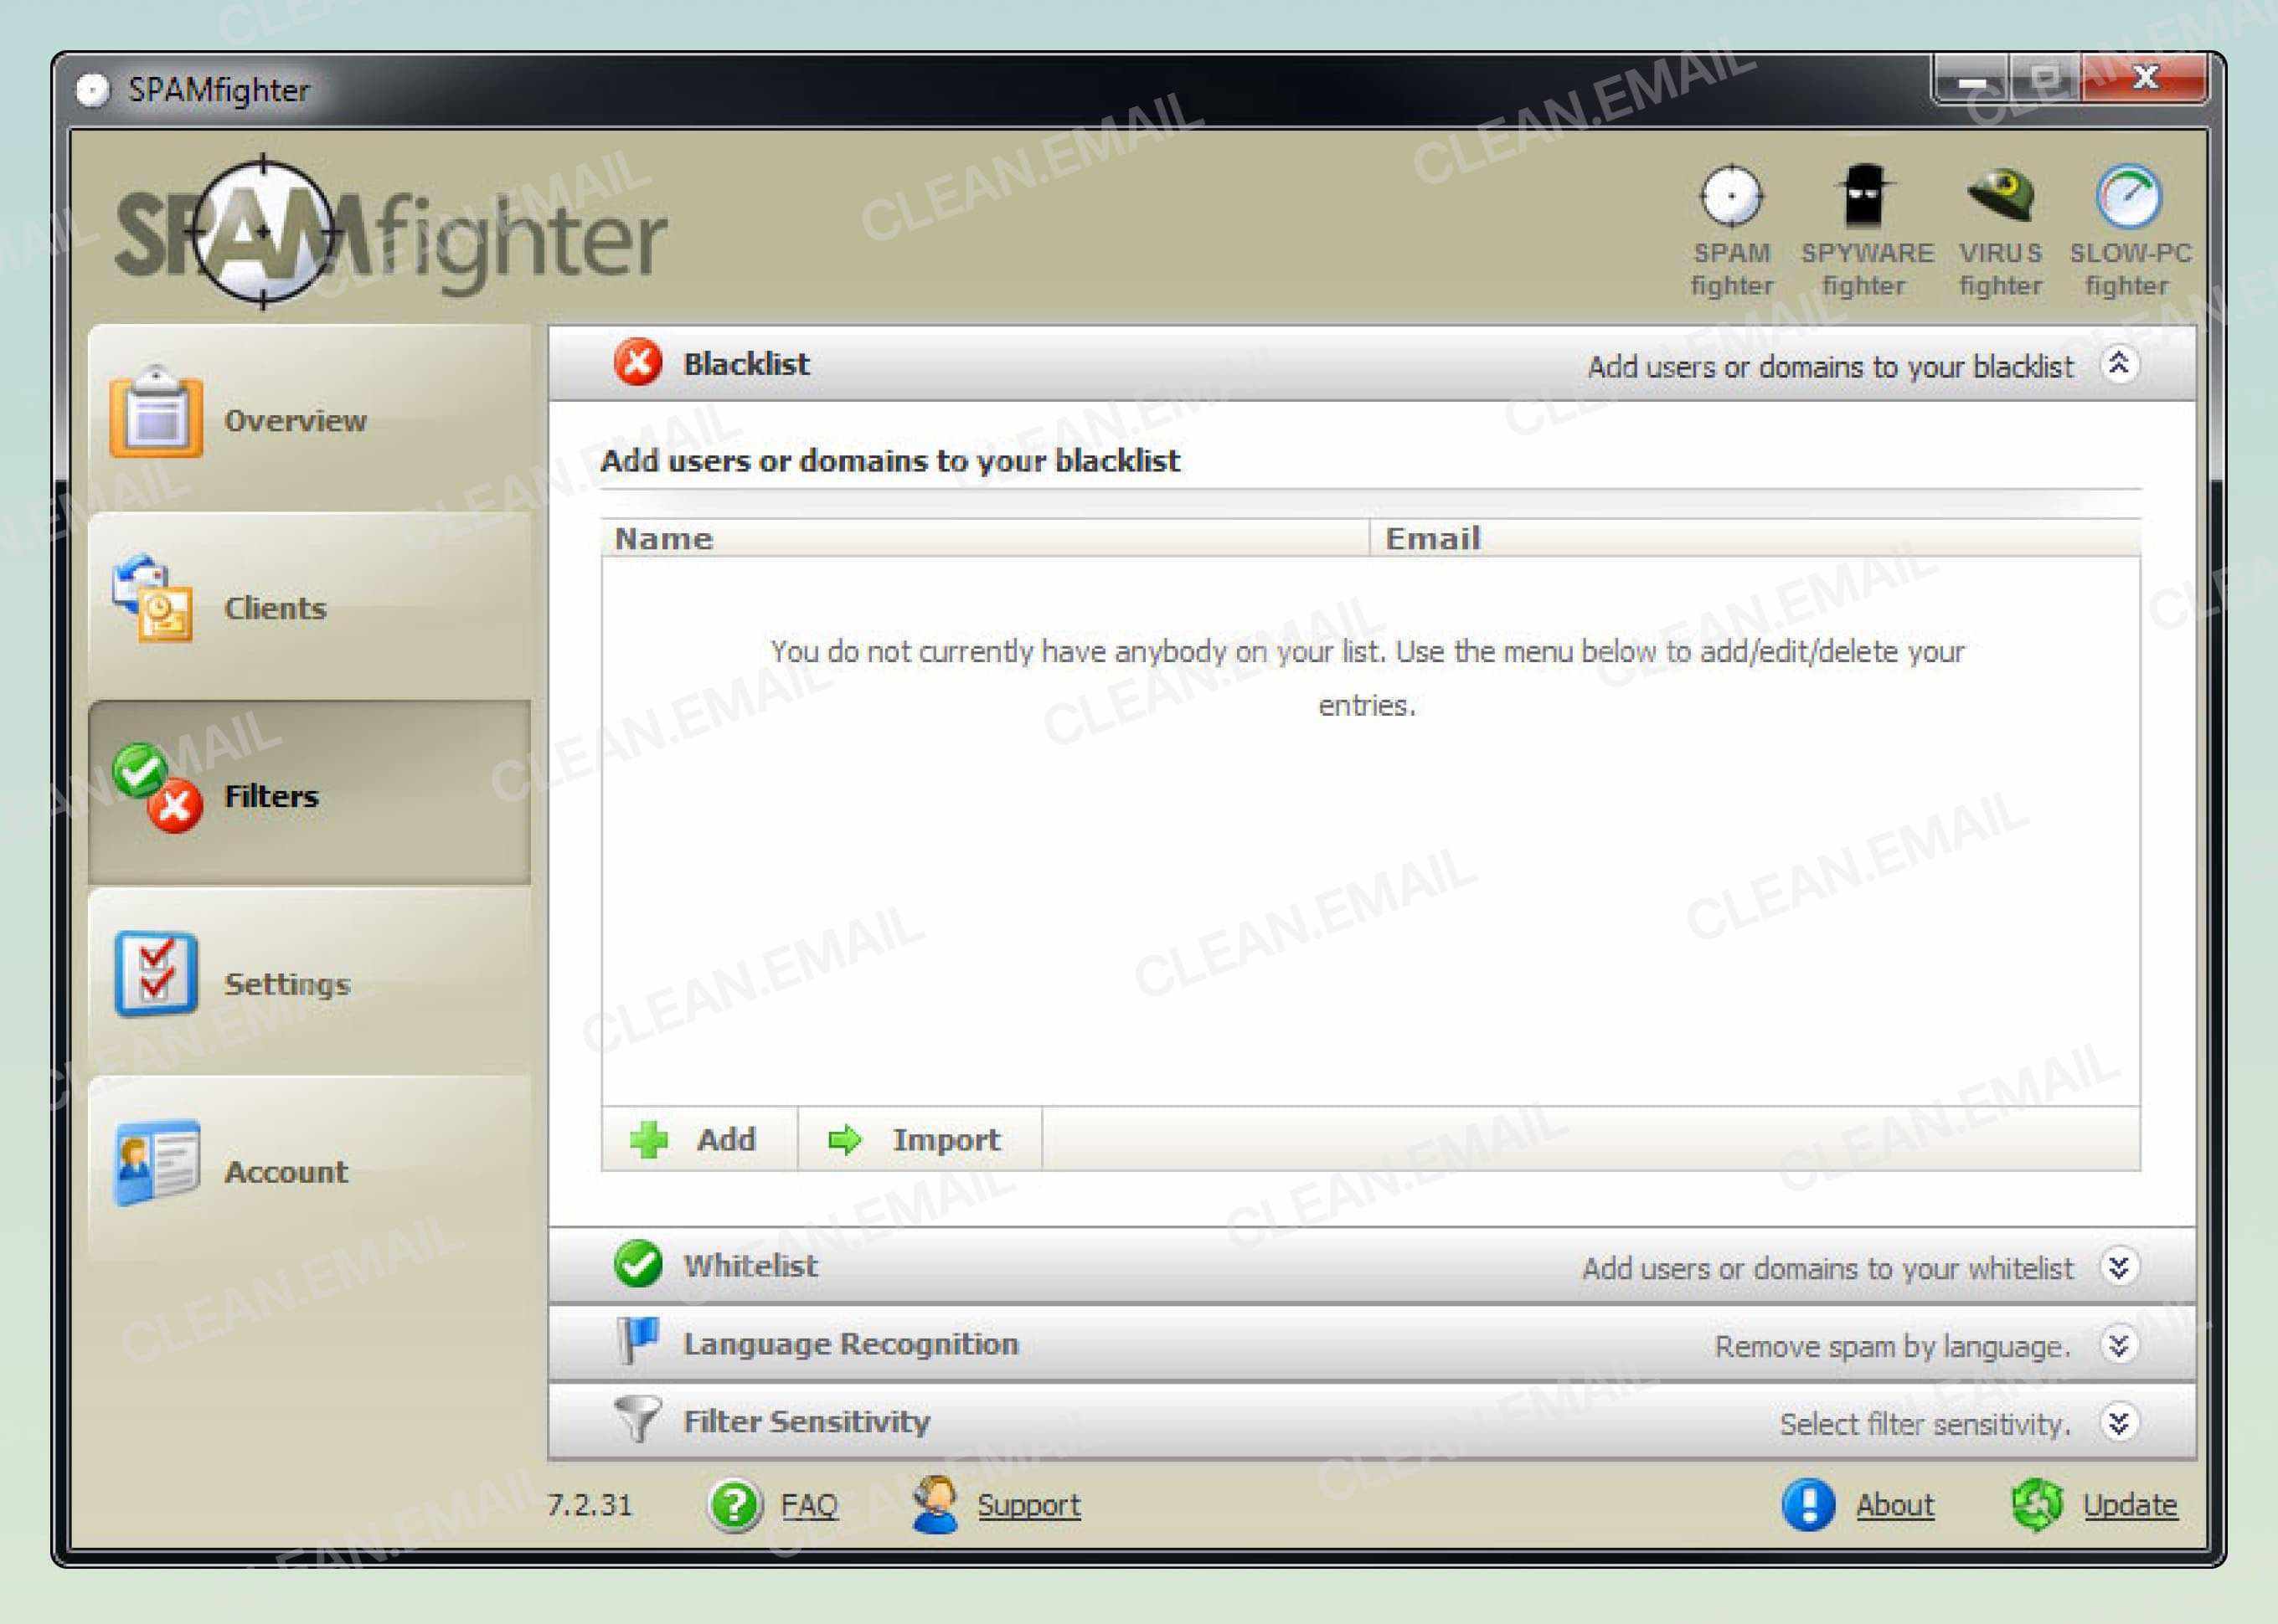
Task: Sort the list by the Name column
Action: (x=664, y=537)
